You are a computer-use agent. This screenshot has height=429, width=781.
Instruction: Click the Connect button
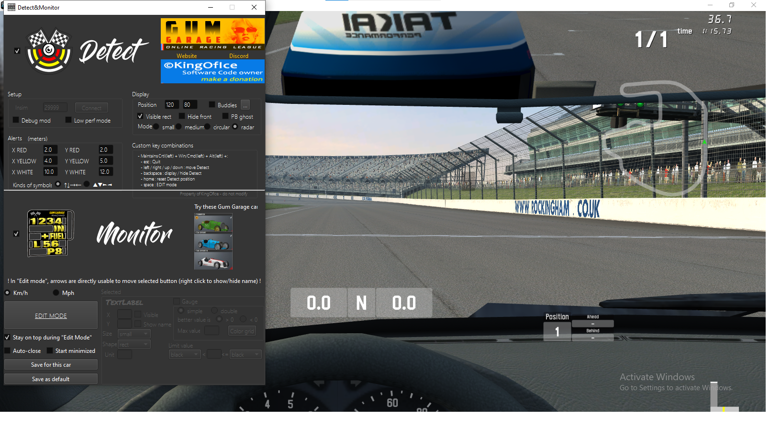pos(91,108)
